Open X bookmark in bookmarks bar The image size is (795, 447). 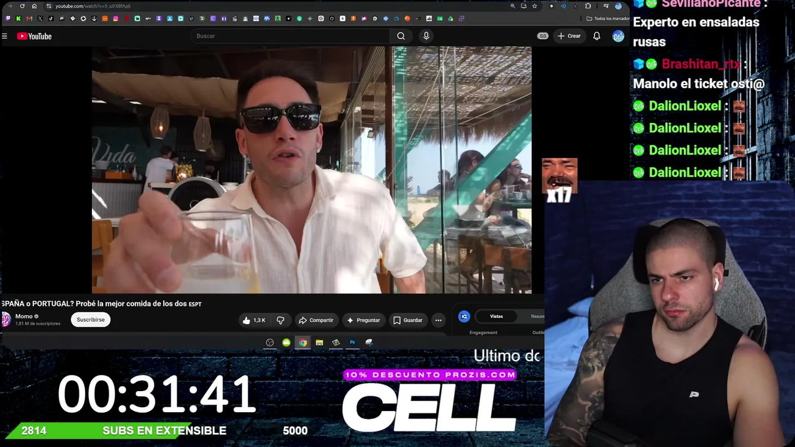pos(40,19)
